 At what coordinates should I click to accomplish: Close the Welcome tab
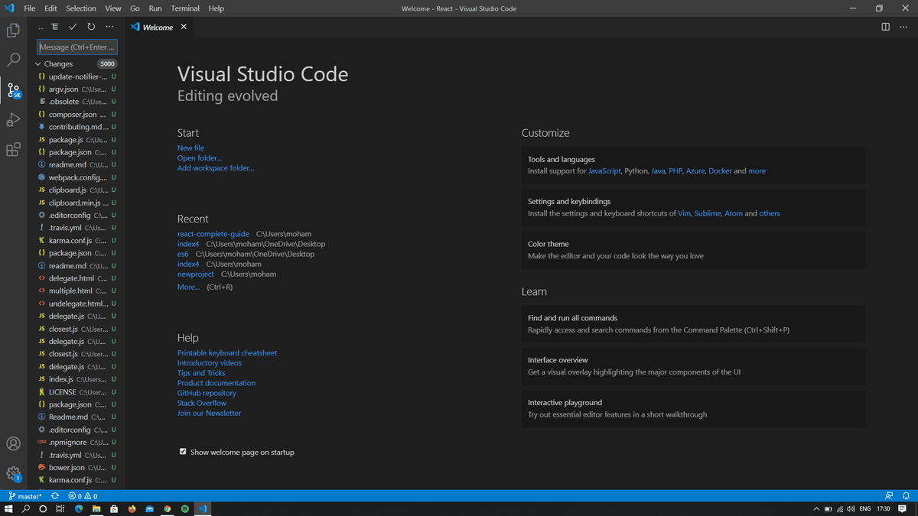(184, 27)
